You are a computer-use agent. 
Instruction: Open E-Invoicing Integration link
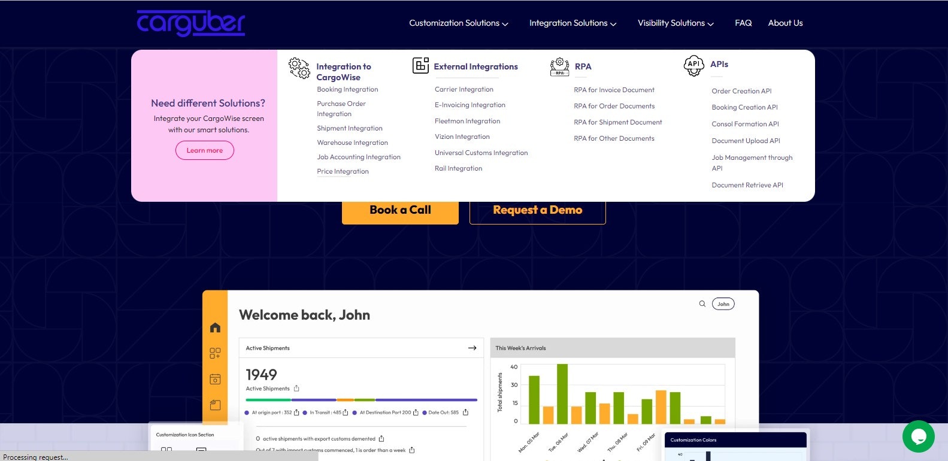click(470, 105)
